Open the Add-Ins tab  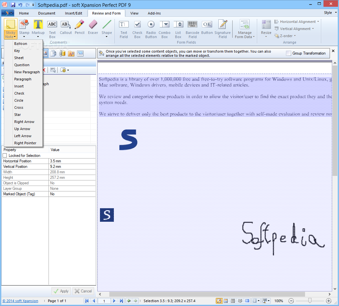[154, 13]
